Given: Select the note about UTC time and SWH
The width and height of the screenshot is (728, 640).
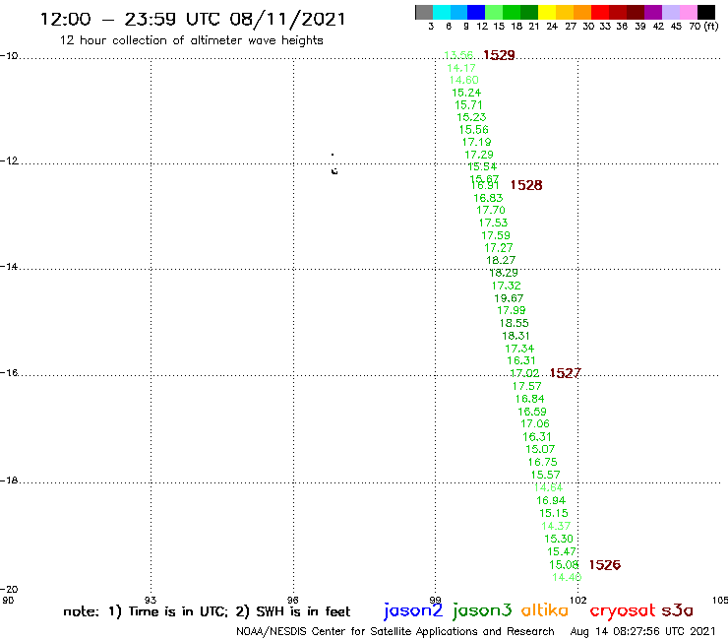Looking at the screenshot, I should [207, 611].
